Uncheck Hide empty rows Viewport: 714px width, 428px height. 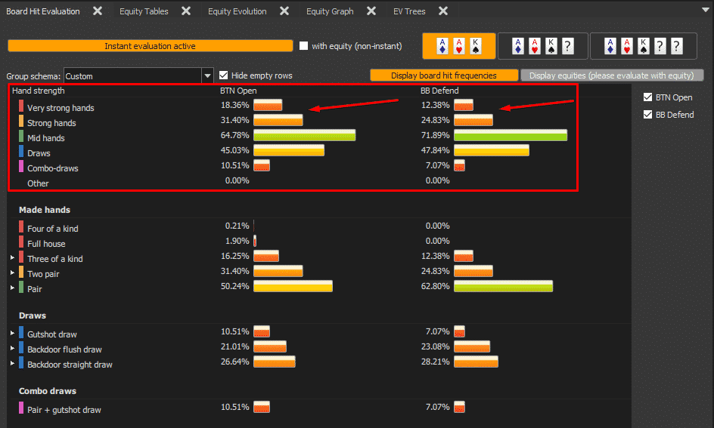tap(224, 75)
